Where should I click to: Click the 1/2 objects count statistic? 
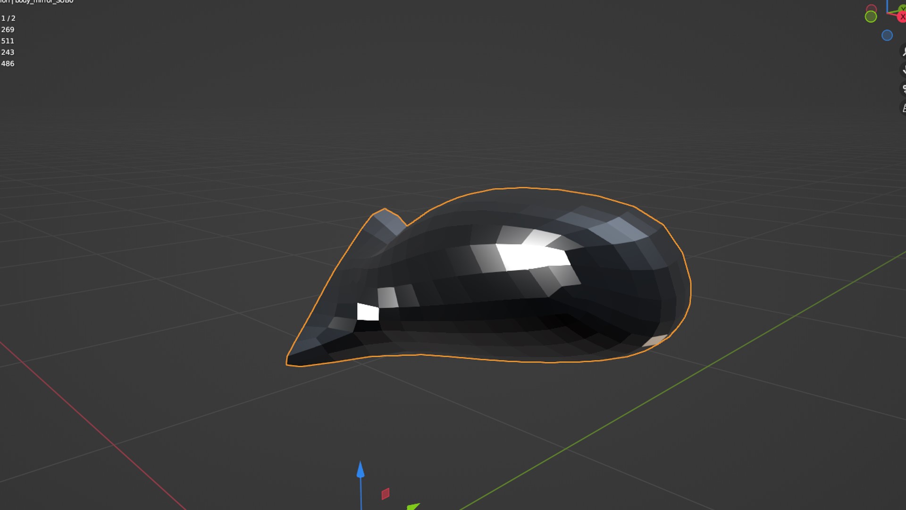8,18
